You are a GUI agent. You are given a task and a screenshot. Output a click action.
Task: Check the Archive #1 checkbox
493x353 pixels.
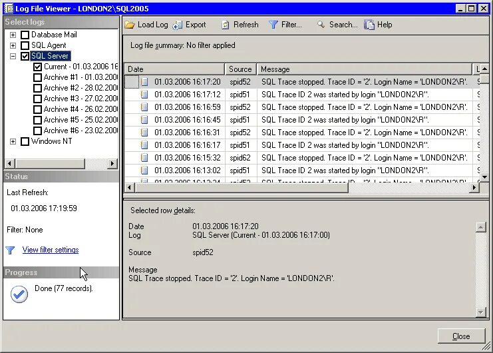point(37,78)
